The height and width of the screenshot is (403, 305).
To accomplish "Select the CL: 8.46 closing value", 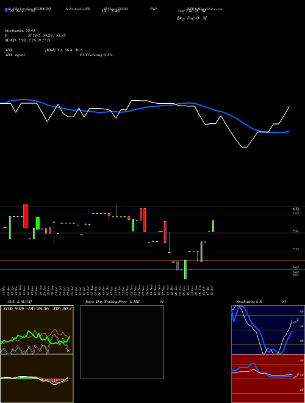I will (111, 12).
